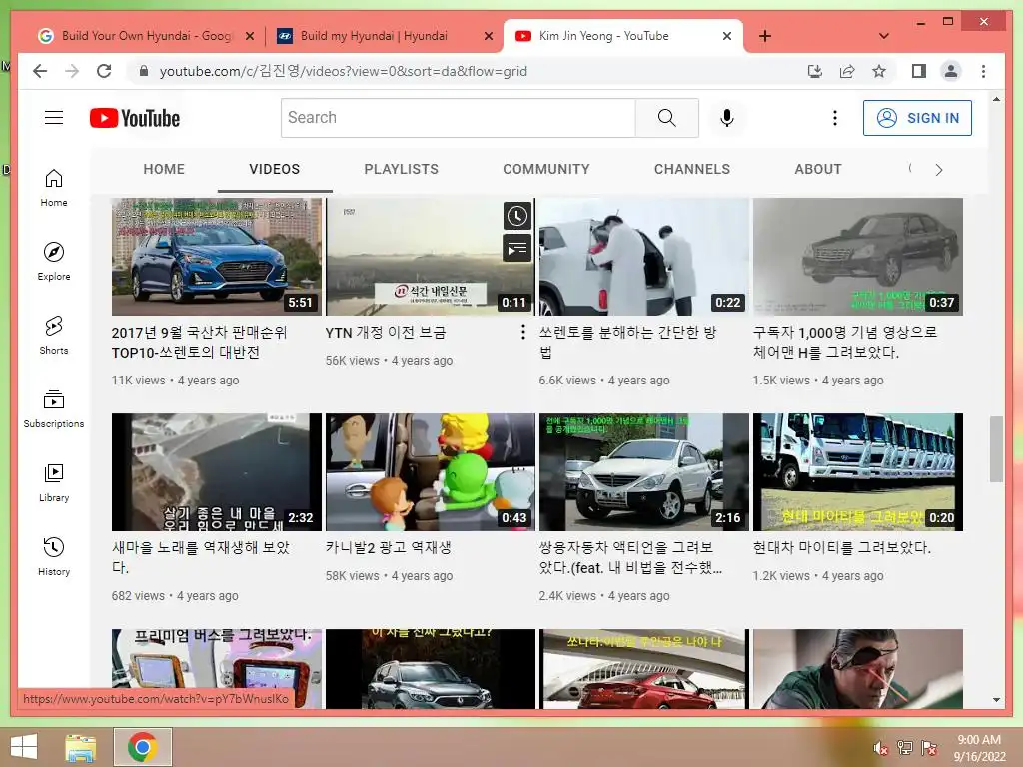Open the ABOUT channel tab

pos(818,169)
